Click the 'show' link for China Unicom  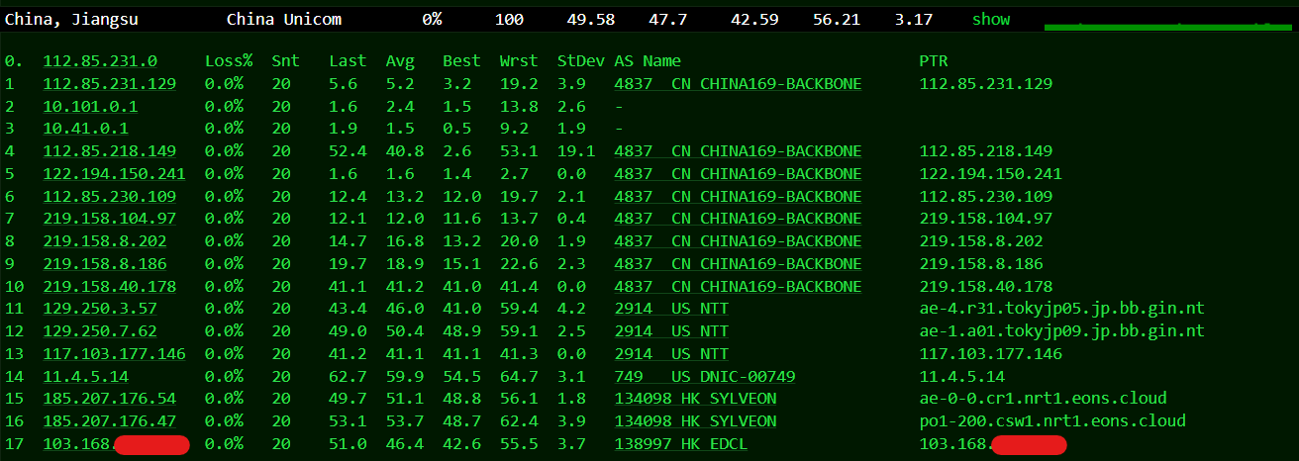[991, 19]
